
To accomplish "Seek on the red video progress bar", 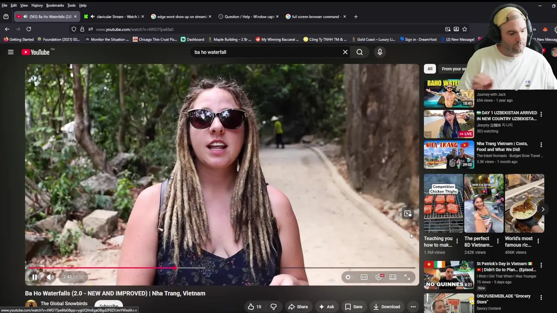I will tap(222, 268).
